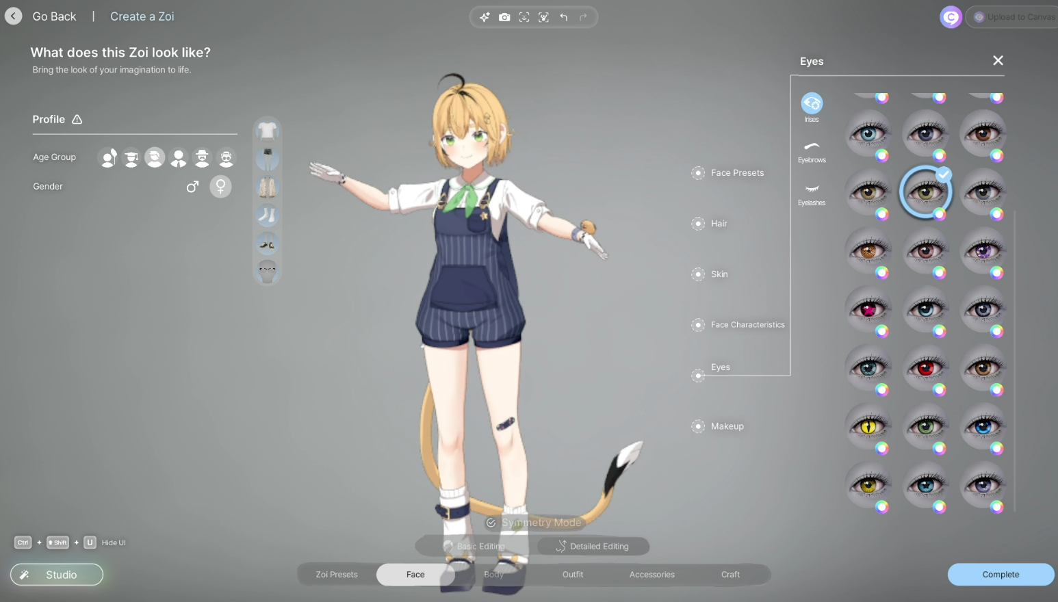1058x602 pixels.
Task: Switch to the Irises section
Action: pyautogui.click(x=812, y=107)
